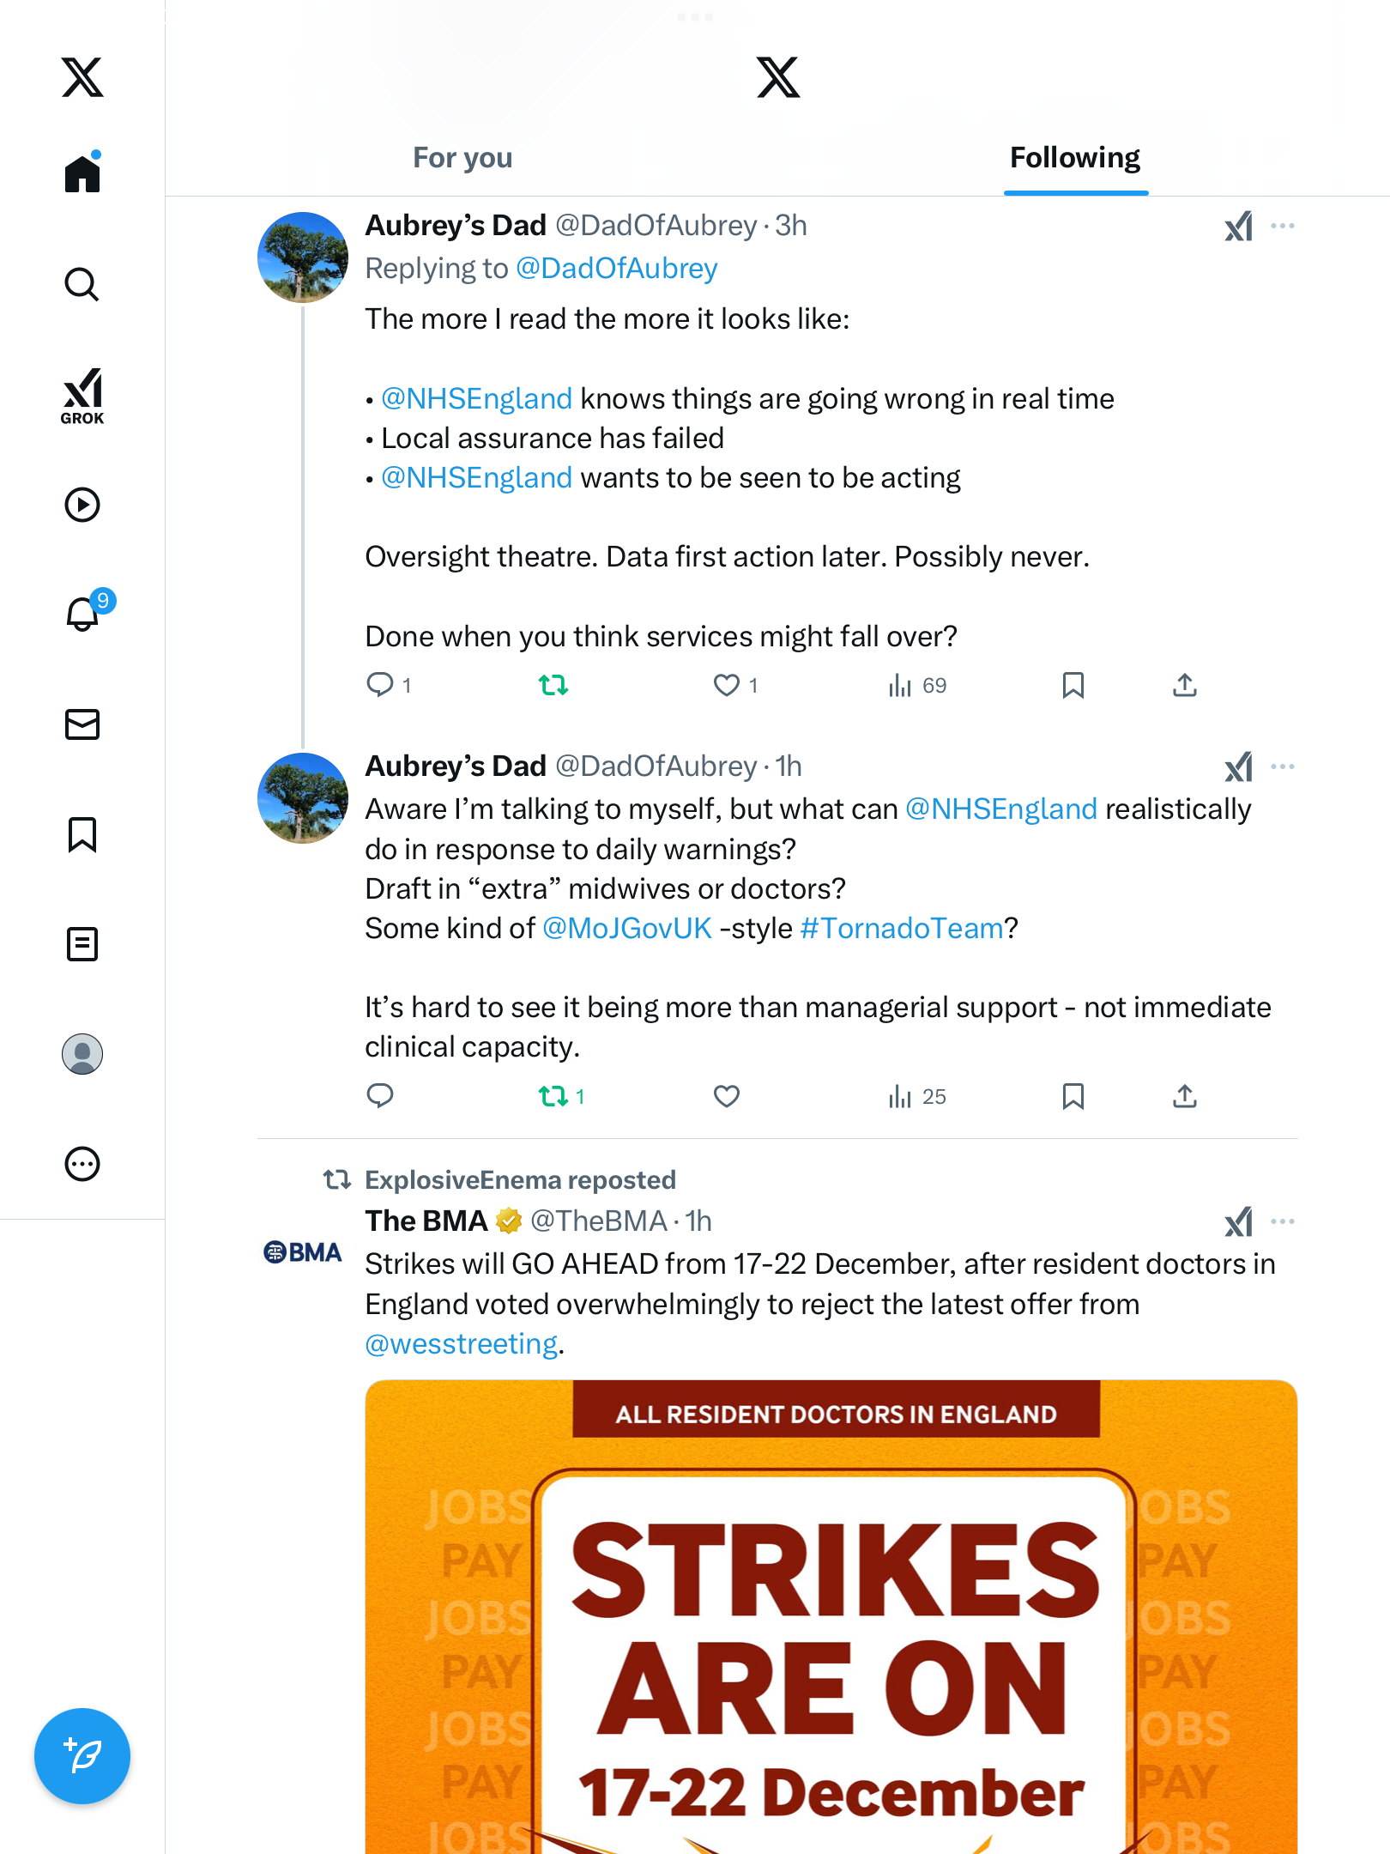Screen dimensions: 1390x1854
Task: Open the Bookmarks page in sidebar
Action: [x=82, y=834]
